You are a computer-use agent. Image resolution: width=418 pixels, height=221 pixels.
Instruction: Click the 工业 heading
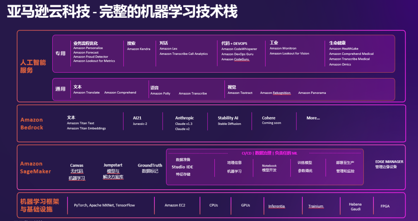[x=274, y=42]
